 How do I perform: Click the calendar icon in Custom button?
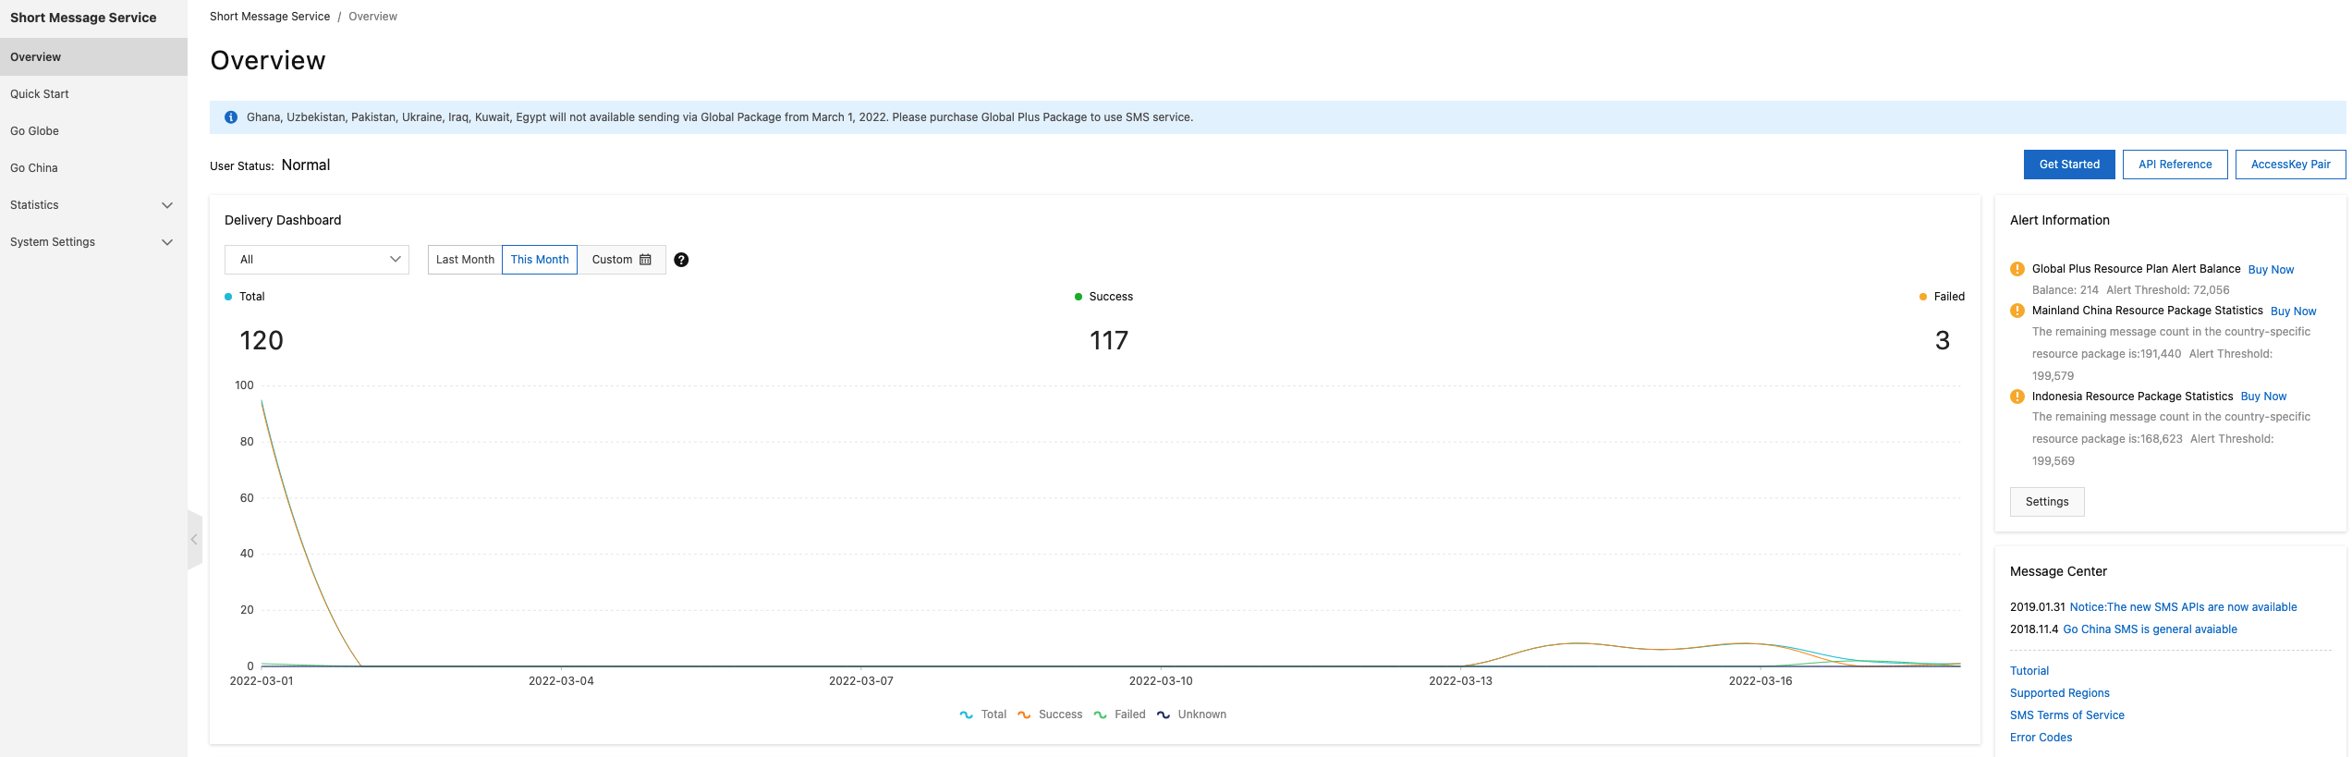[645, 260]
